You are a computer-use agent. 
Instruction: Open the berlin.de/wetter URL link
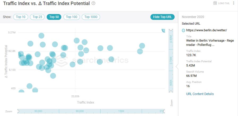pyautogui.click(x=206, y=30)
